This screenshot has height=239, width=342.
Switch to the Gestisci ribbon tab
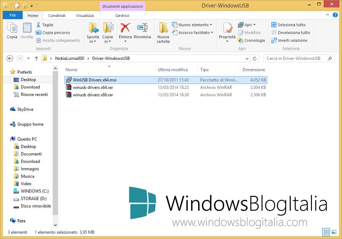[x=122, y=16]
